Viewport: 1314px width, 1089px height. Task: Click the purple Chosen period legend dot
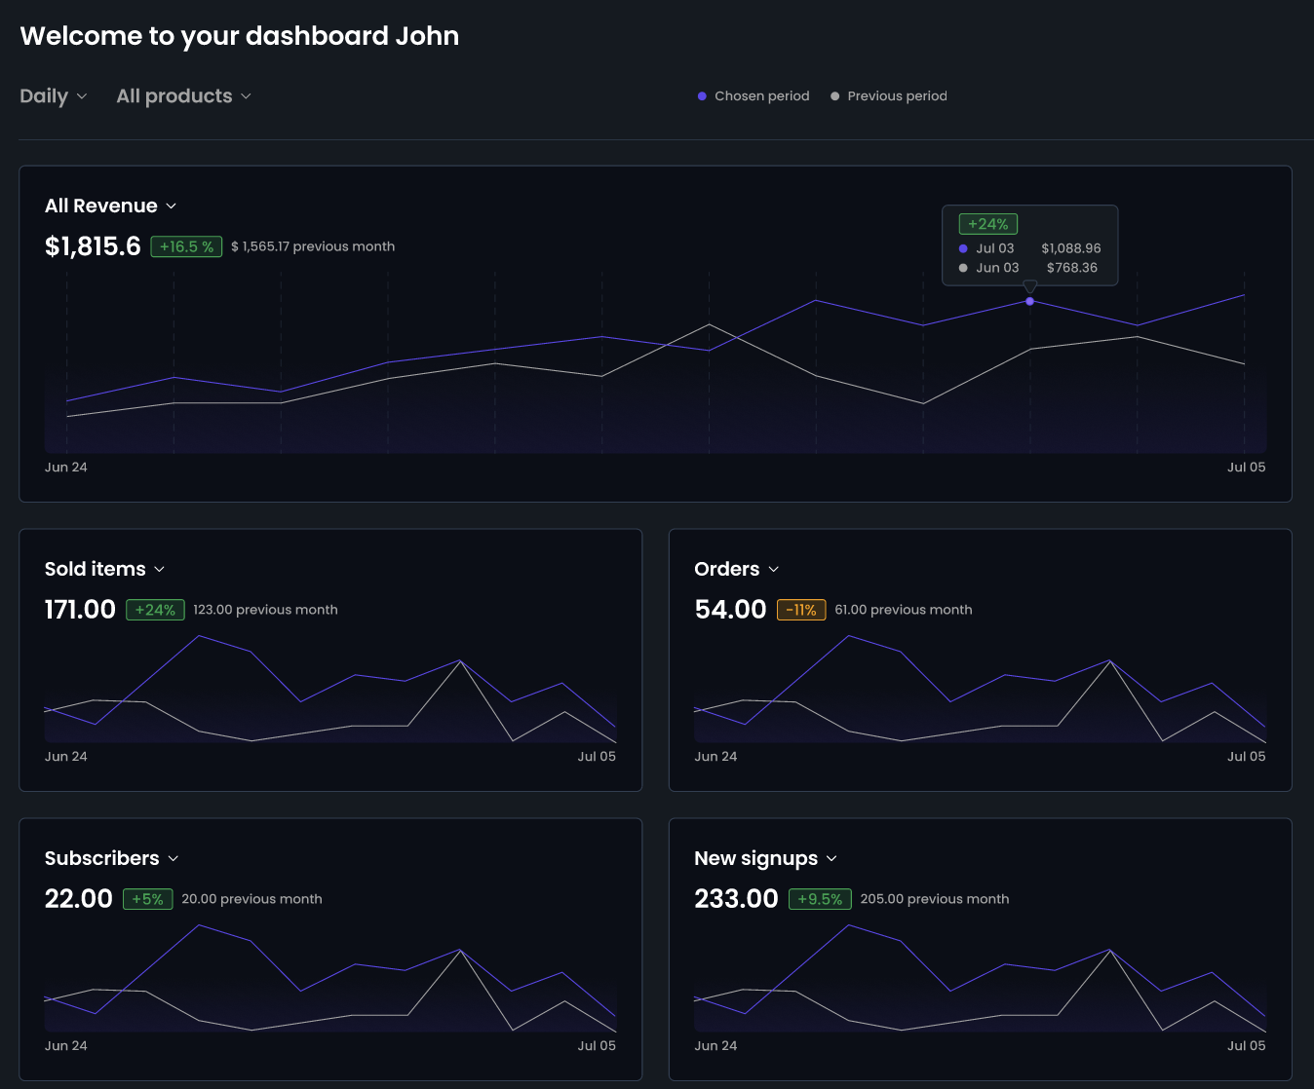(x=702, y=96)
